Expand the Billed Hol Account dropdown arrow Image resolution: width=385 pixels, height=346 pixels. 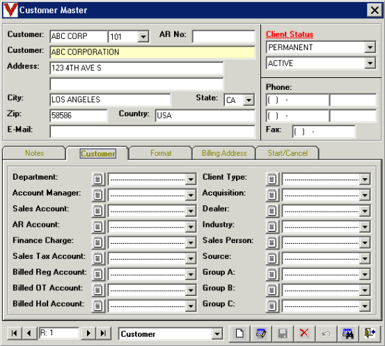tap(191, 306)
